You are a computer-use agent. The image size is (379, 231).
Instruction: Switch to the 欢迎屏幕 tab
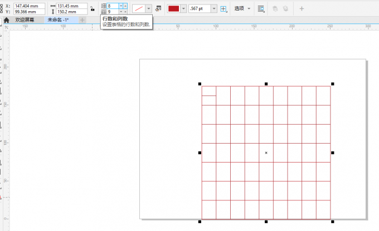coord(25,20)
